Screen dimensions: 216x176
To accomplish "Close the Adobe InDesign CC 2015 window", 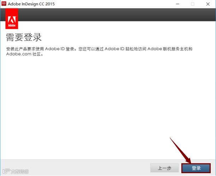I will pos(208,4).
